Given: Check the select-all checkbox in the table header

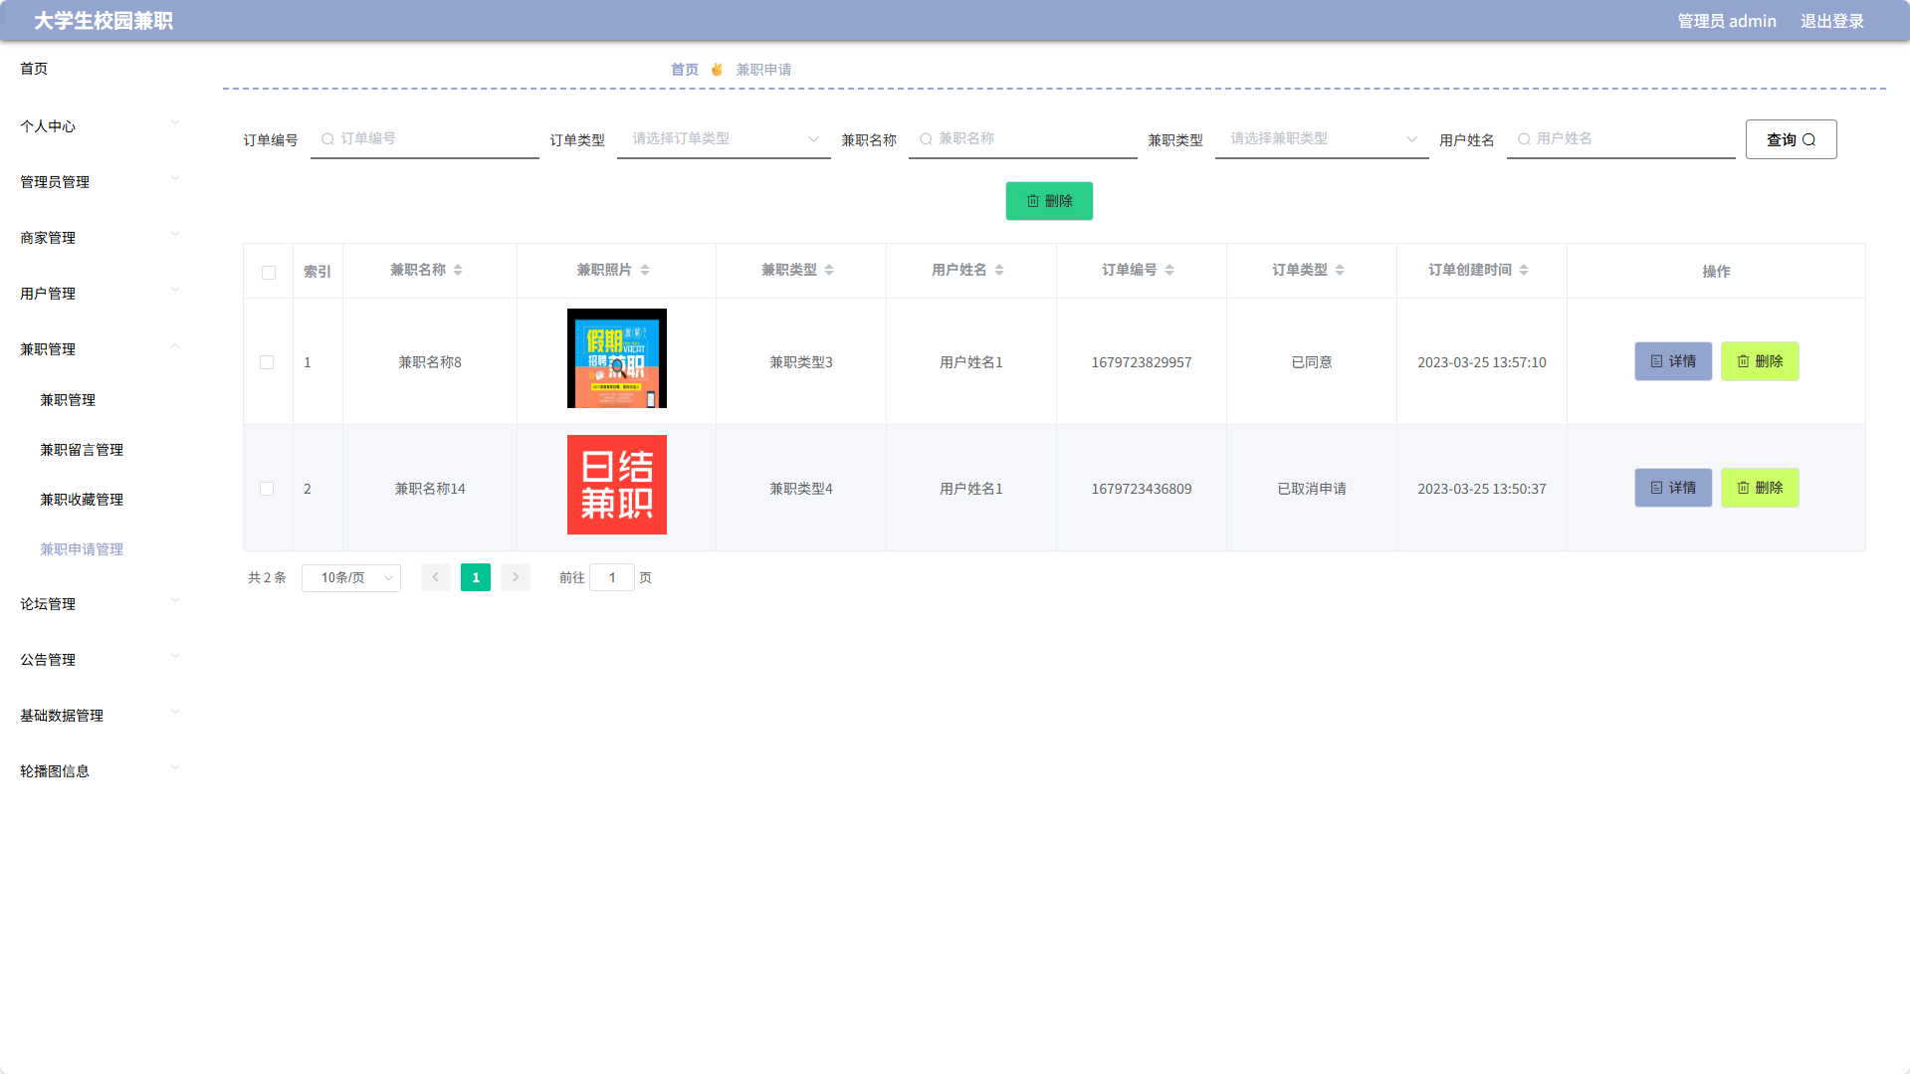Looking at the screenshot, I should (267, 271).
